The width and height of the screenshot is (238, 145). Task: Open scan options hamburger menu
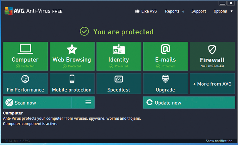(x=88, y=103)
